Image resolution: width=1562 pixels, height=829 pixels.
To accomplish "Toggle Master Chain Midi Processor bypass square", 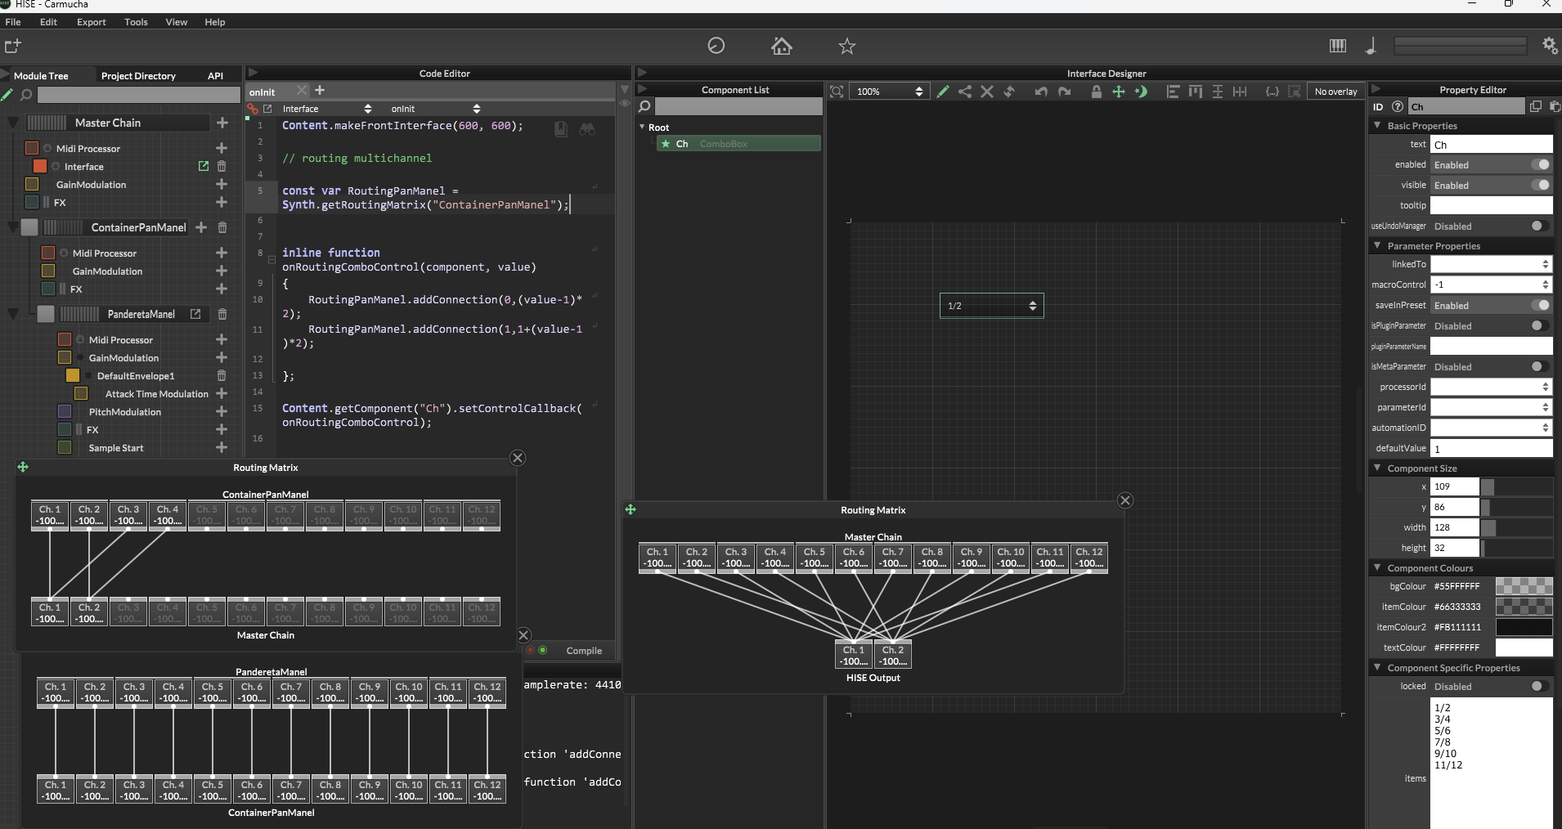I will point(33,148).
